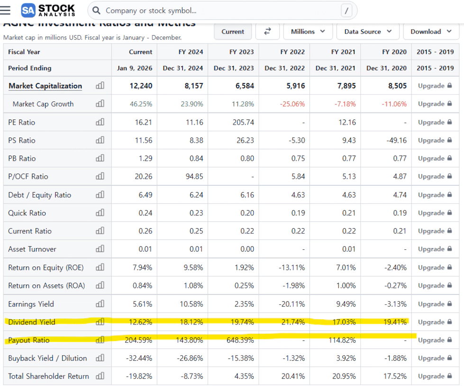The image size is (464, 386).
Task: Click the PE Ratio chart icon
Action: (x=100, y=122)
